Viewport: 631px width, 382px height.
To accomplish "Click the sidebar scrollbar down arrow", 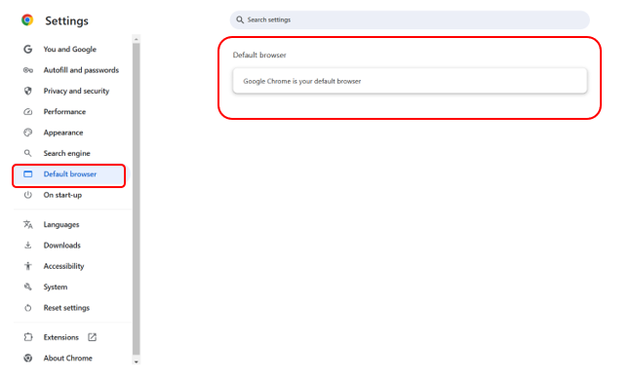I will (x=136, y=362).
